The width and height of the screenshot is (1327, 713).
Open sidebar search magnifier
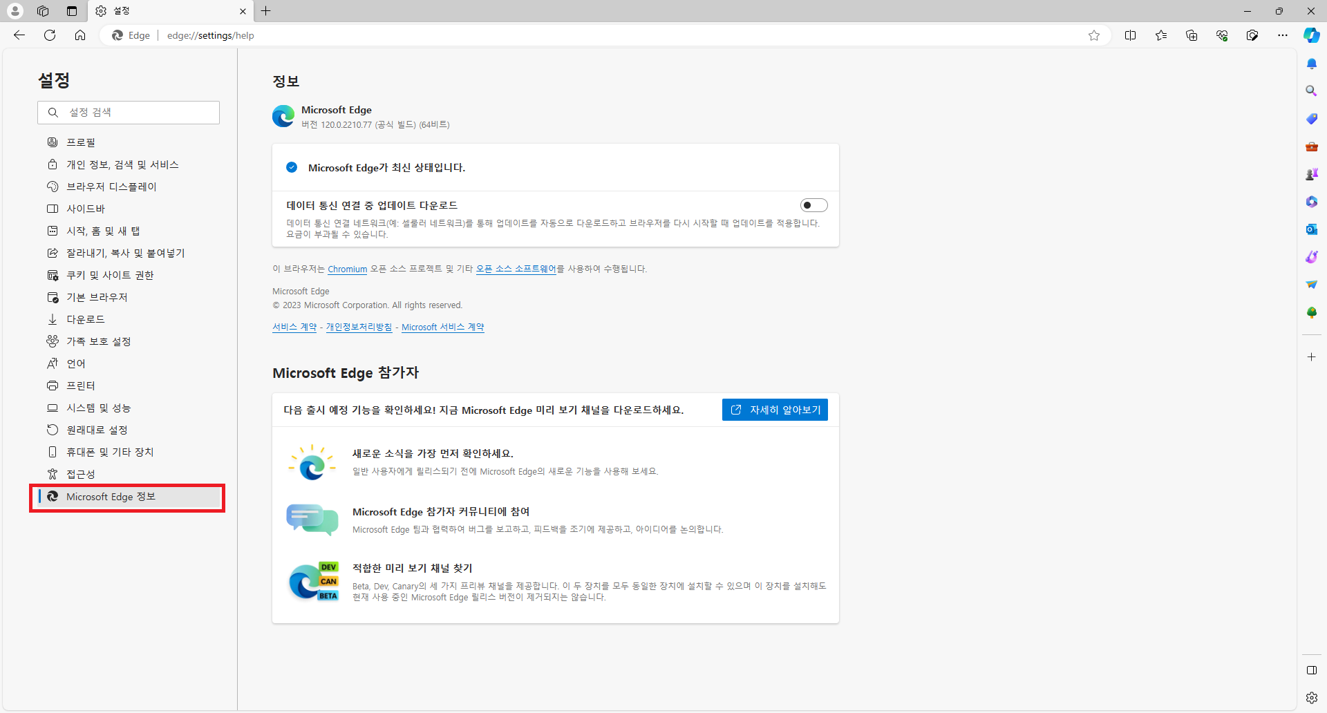1312,91
